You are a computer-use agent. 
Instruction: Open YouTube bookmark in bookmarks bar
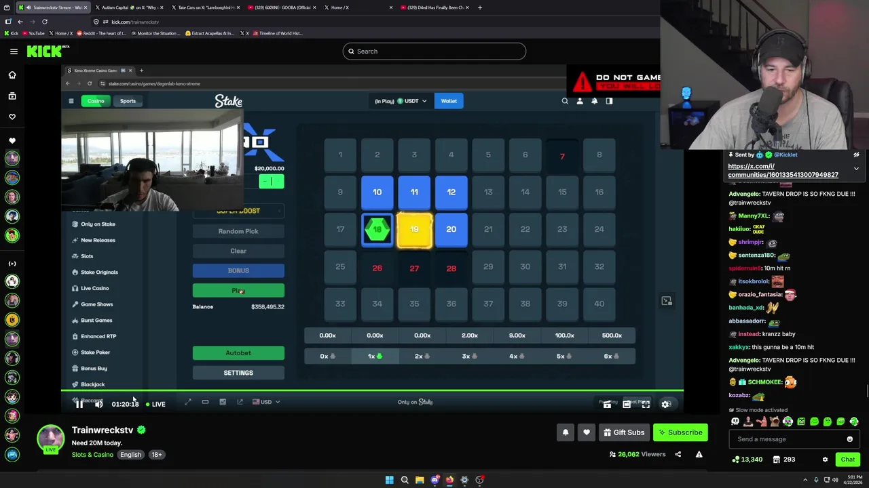[x=33, y=33]
